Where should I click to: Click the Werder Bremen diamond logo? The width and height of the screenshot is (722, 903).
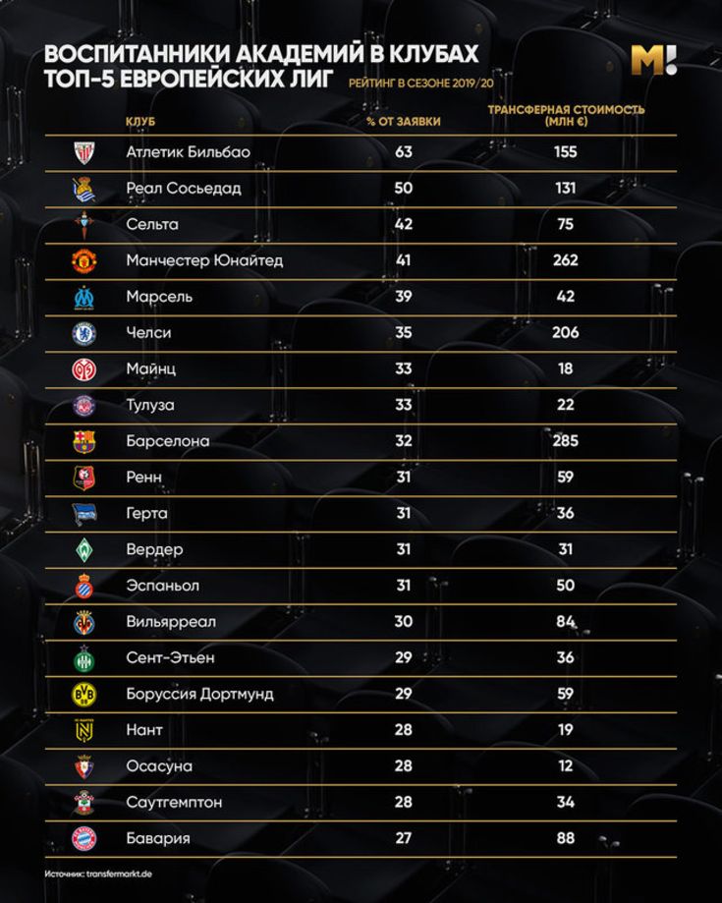click(84, 550)
